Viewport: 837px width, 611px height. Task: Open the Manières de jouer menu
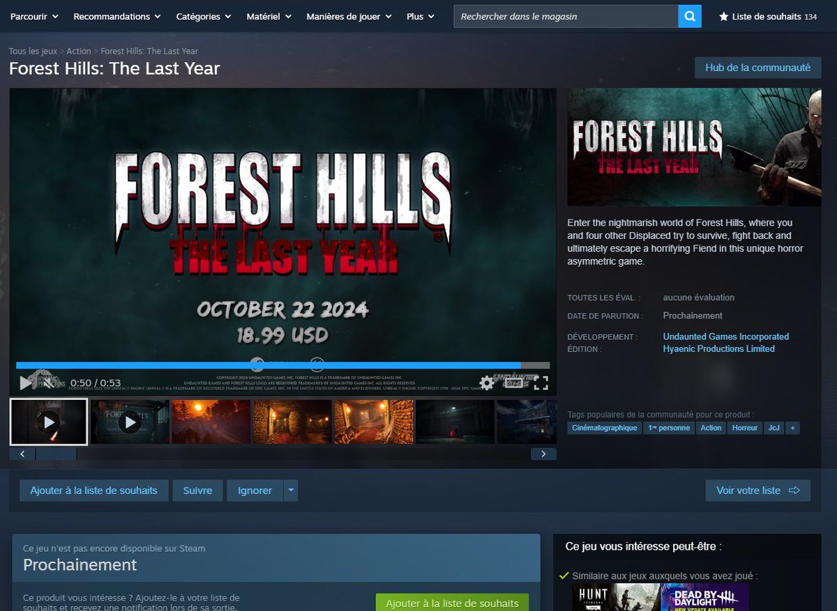[x=349, y=16]
